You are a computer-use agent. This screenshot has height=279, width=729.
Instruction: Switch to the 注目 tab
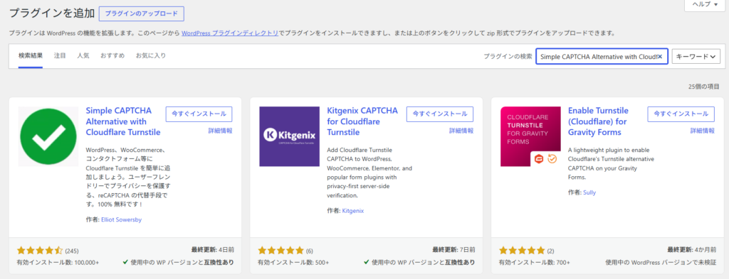(60, 55)
